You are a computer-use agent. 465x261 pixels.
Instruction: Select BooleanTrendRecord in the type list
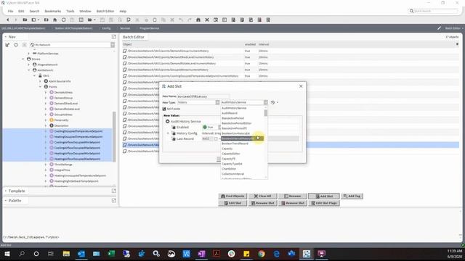(235, 144)
